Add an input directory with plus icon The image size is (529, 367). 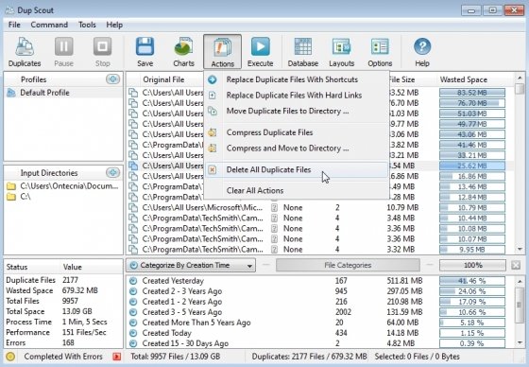112,173
